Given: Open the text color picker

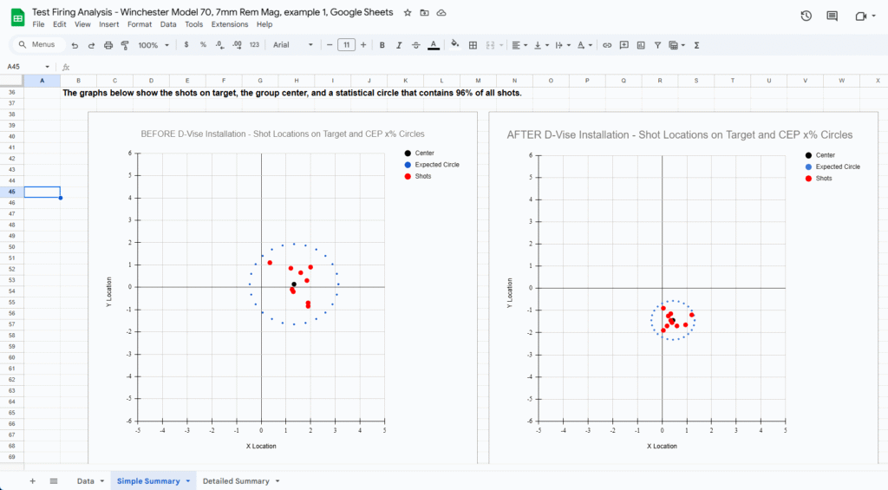Looking at the screenshot, I should click(434, 45).
